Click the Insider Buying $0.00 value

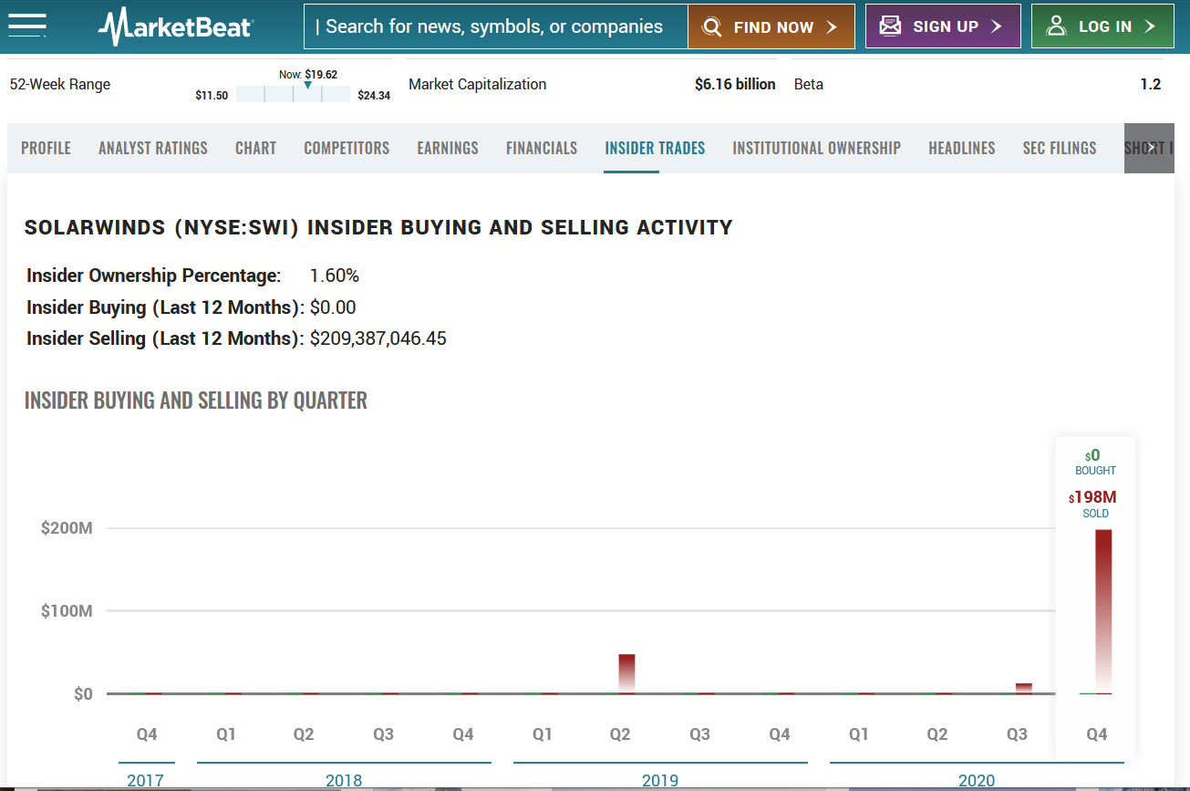(x=333, y=307)
